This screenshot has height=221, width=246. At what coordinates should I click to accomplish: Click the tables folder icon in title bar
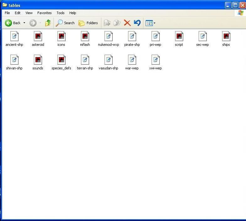click(5, 5)
